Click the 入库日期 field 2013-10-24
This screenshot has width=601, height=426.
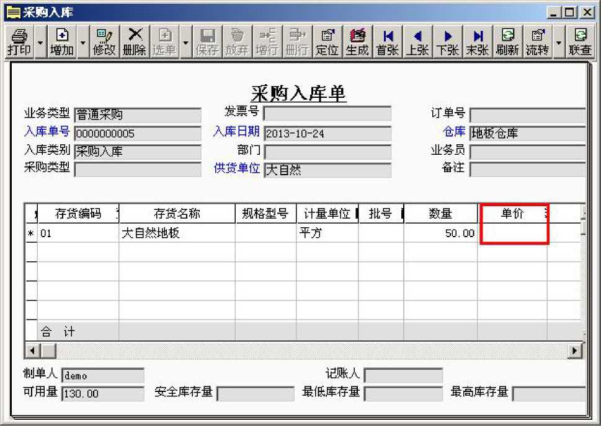pyautogui.click(x=327, y=134)
